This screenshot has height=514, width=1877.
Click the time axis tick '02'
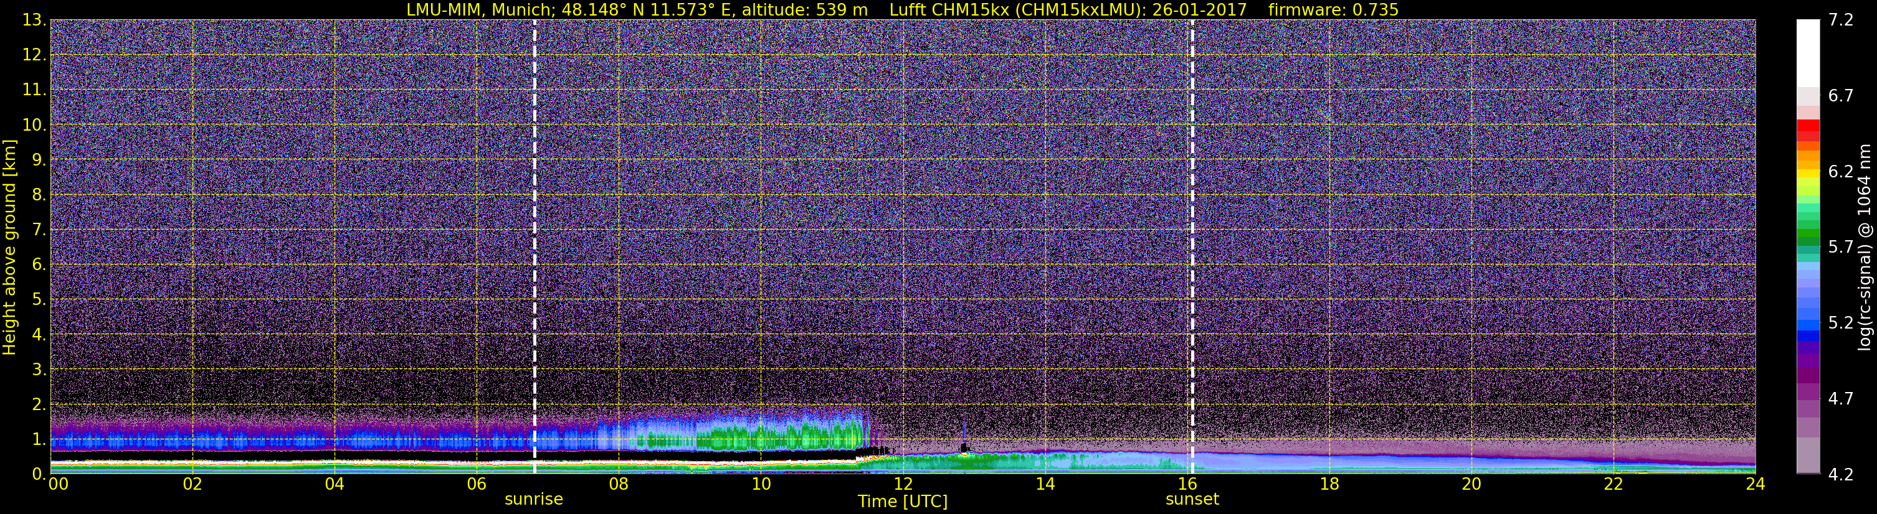tap(192, 484)
